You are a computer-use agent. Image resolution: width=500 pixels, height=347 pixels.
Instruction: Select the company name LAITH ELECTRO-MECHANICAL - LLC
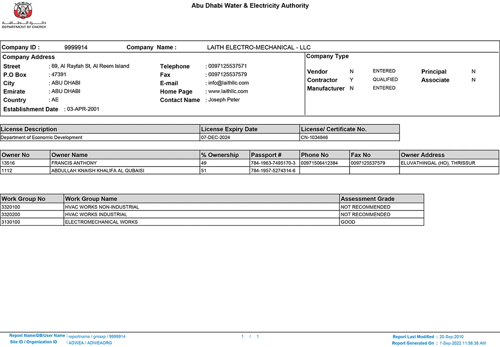click(259, 48)
